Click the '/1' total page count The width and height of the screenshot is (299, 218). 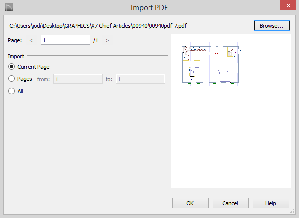click(96, 40)
